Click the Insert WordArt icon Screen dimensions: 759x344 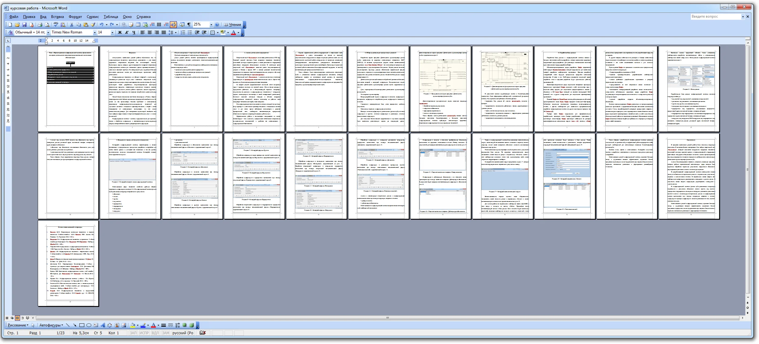[x=103, y=325]
